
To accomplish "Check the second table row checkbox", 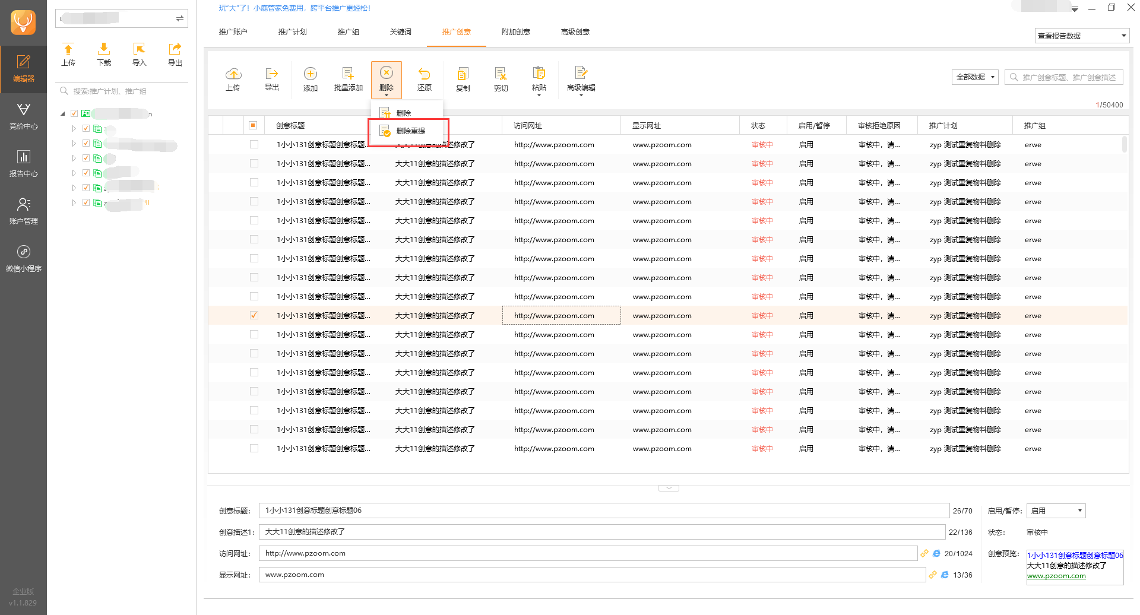I will pos(254,163).
